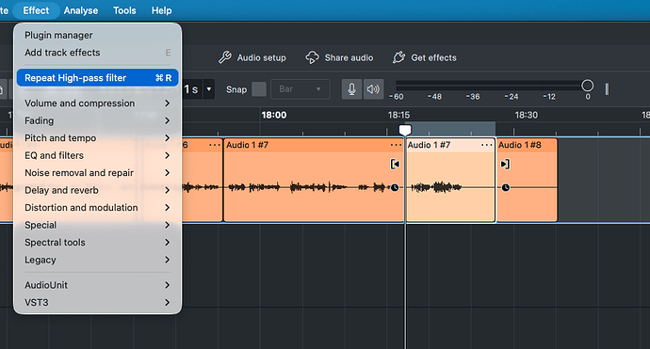The width and height of the screenshot is (650, 349).
Task: Open the time format dropdown arrow
Action: coord(209,89)
